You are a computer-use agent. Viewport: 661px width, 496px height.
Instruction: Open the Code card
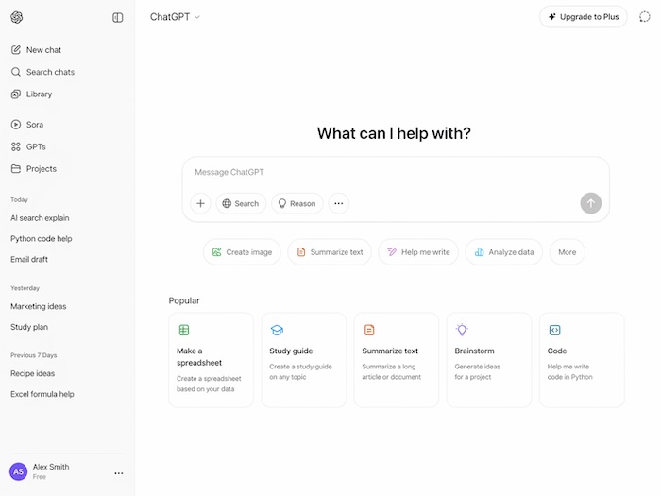[x=583, y=360]
